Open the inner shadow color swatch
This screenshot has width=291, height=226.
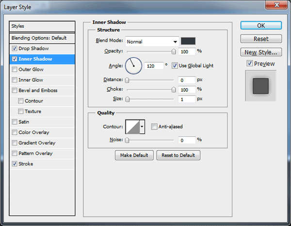(188, 41)
